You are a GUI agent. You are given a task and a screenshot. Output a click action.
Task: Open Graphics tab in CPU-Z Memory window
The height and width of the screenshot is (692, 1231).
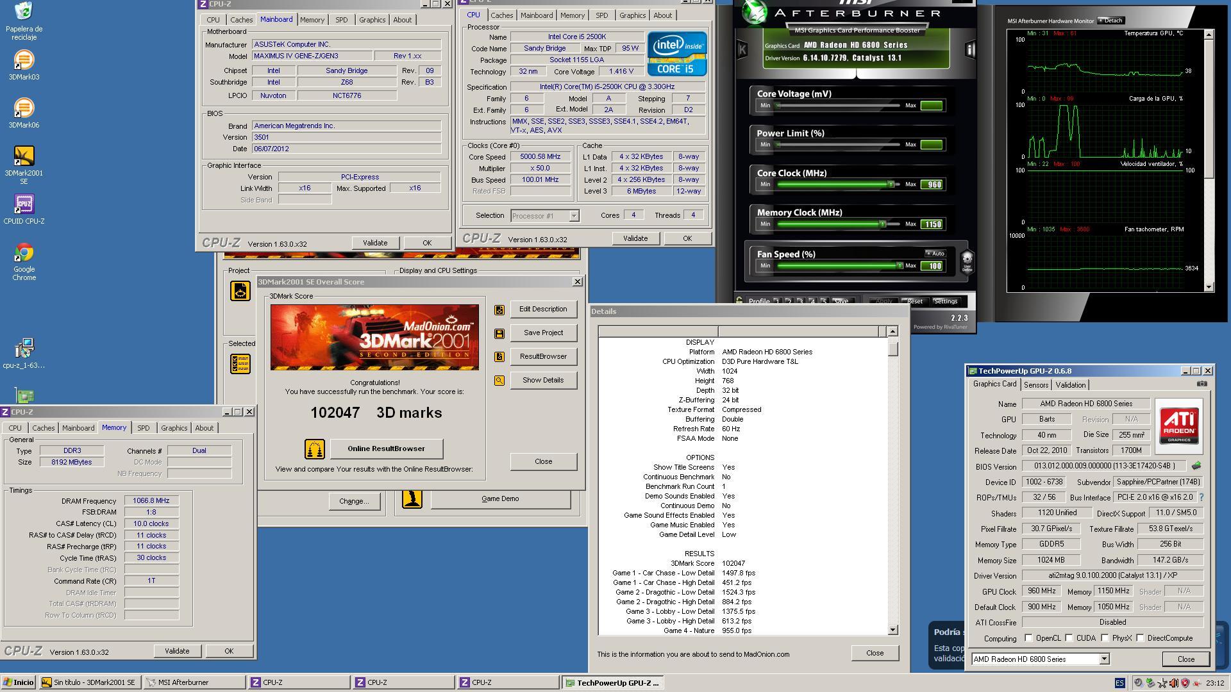point(174,428)
